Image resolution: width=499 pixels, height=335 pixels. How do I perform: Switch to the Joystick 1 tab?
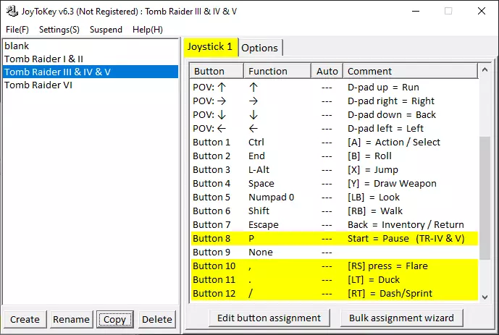pos(210,47)
